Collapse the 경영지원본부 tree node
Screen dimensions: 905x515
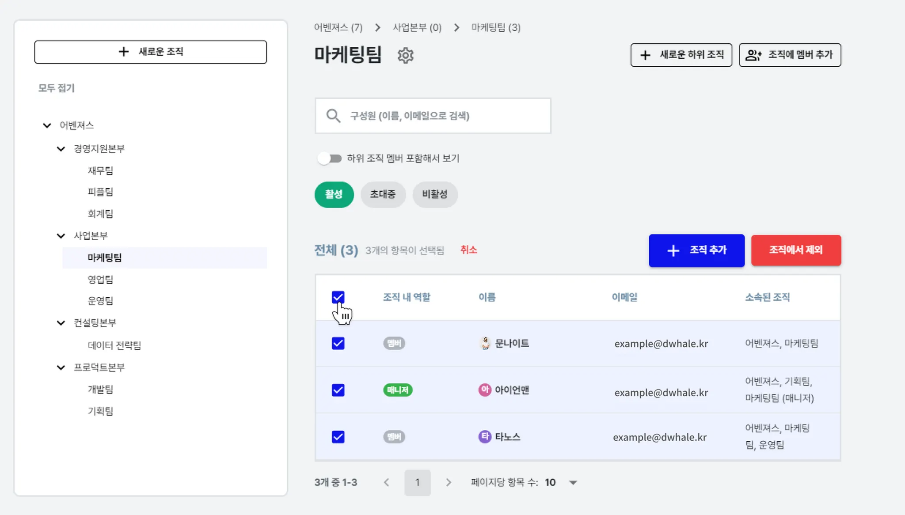61,149
